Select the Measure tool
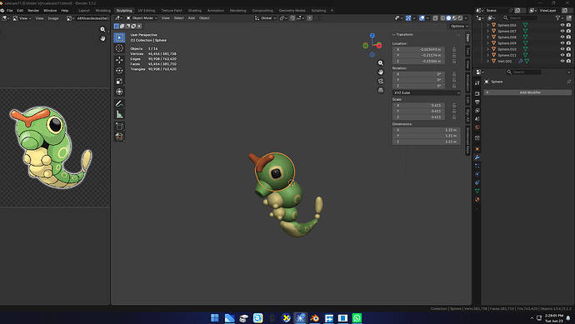 (119, 114)
